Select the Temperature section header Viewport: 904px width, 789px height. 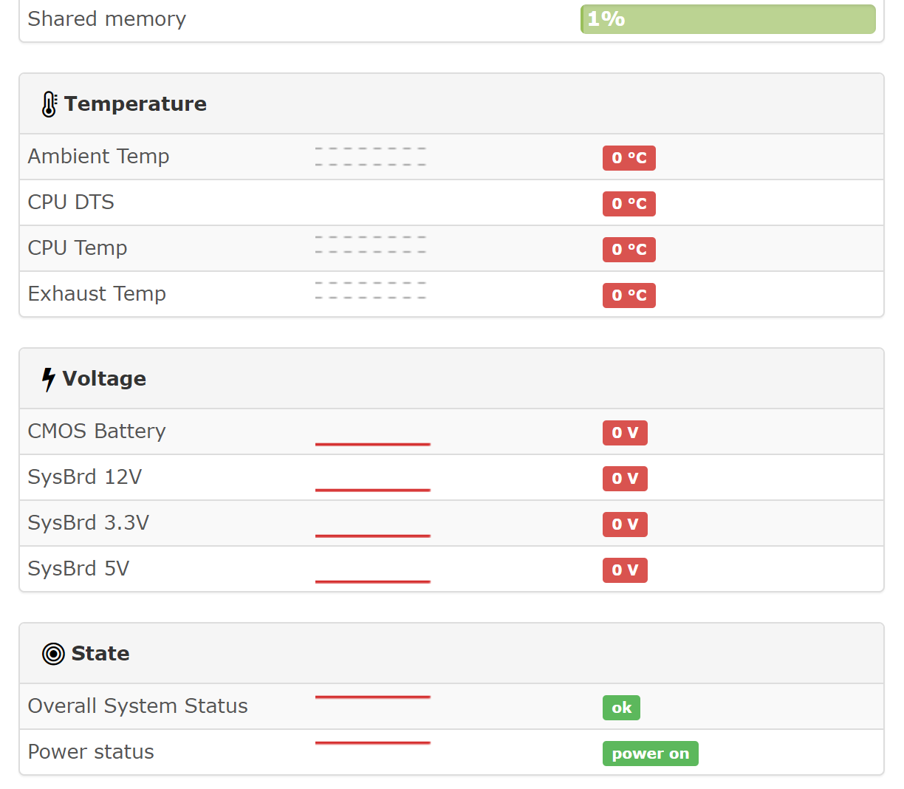tap(135, 103)
